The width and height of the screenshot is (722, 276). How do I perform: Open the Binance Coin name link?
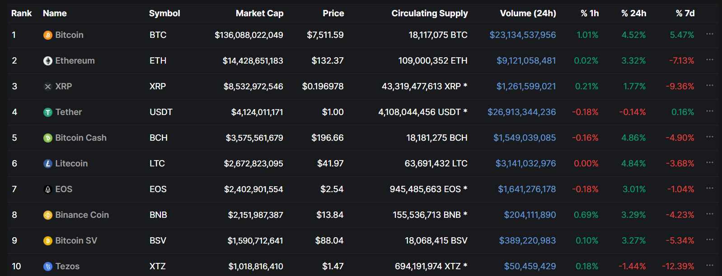pyautogui.click(x=82, y=215)
